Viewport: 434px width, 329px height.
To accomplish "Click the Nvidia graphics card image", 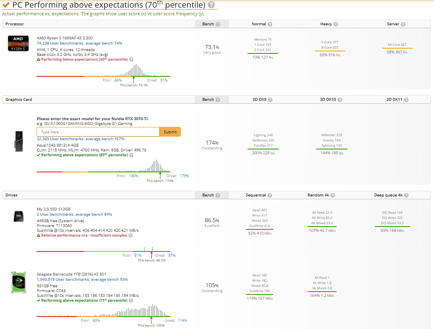I will [19, 141].
